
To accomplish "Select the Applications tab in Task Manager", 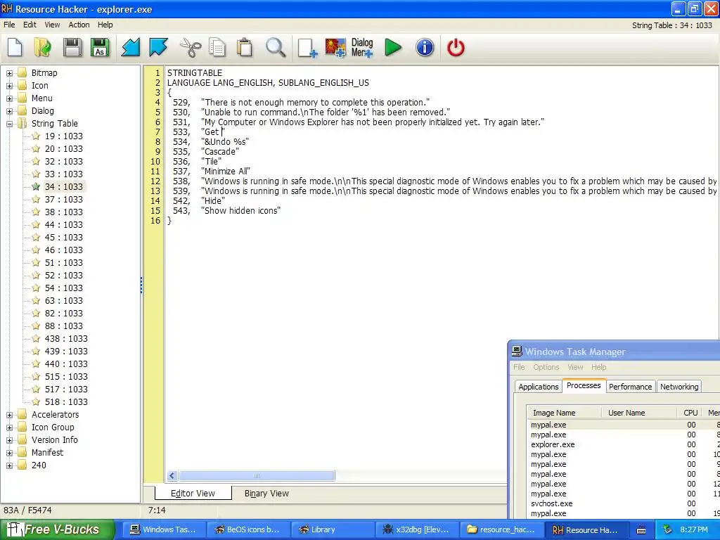I will pos(538,387).
